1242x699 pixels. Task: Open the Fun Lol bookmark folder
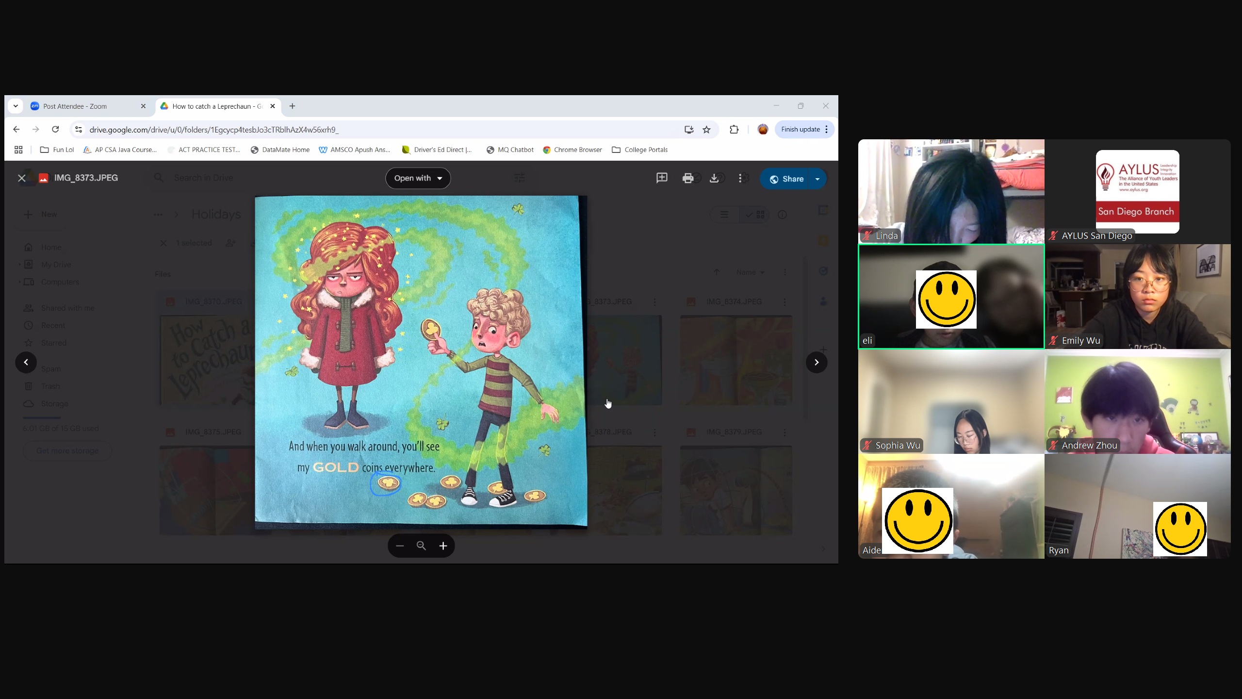[x=57, y=150]
